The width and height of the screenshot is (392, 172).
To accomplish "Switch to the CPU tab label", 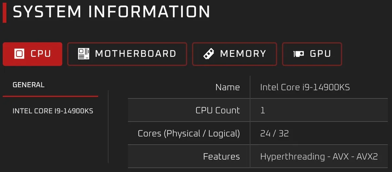I will pyautogui.click(x=41, y=54).
